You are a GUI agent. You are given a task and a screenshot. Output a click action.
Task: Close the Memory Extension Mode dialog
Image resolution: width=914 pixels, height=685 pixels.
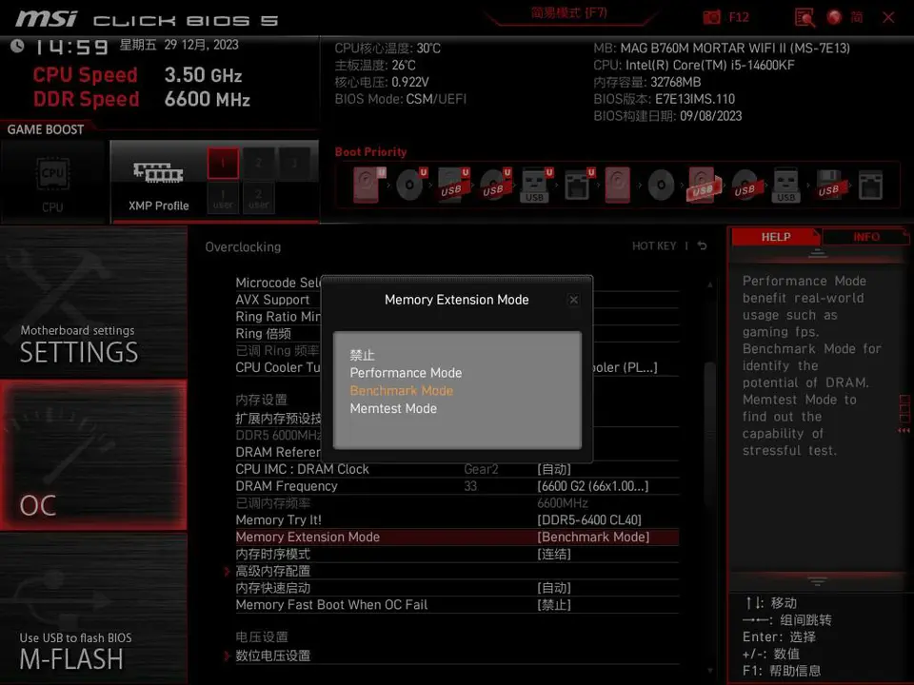point(573,300)
